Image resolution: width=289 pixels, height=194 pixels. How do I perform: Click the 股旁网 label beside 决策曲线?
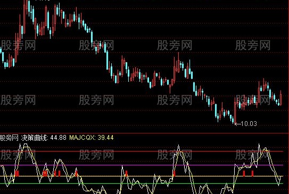click(9, 138)
